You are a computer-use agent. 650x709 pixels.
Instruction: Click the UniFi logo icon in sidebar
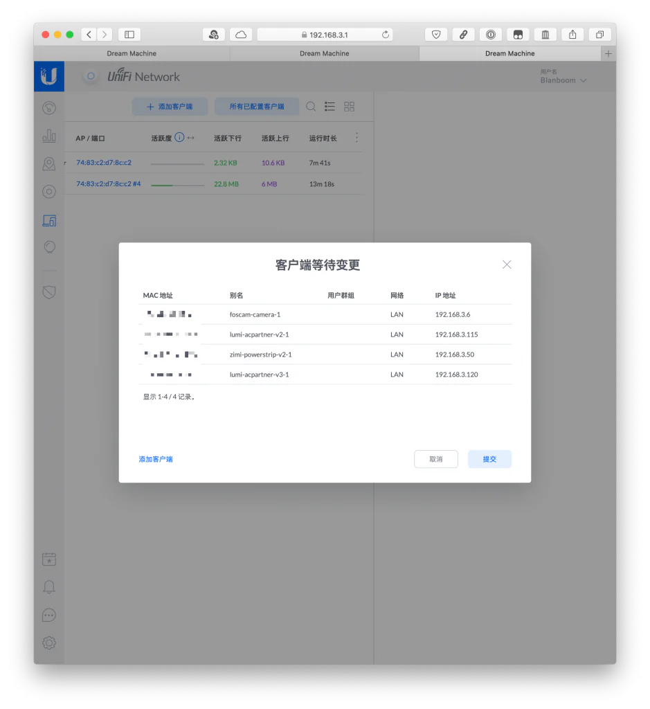(x=49, y=76)
